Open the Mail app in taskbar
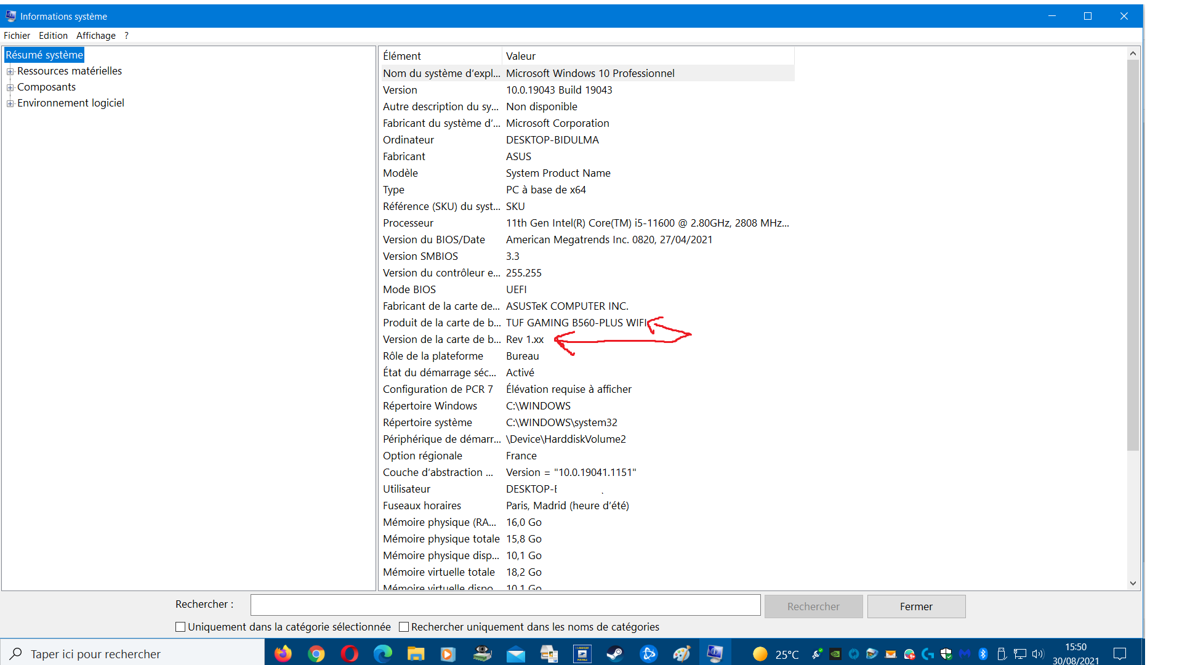 tap(516, 654)
